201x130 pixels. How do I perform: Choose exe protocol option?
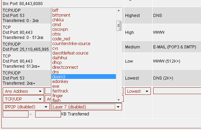tap(84, 86)
